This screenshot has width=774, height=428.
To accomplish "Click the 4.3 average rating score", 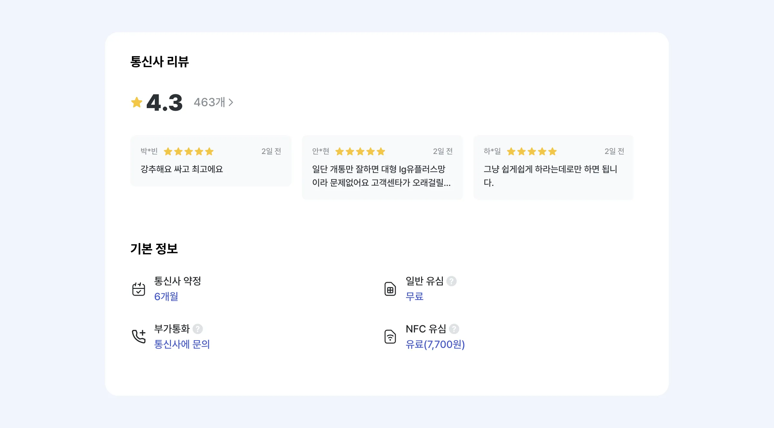I will coord(164,103).
